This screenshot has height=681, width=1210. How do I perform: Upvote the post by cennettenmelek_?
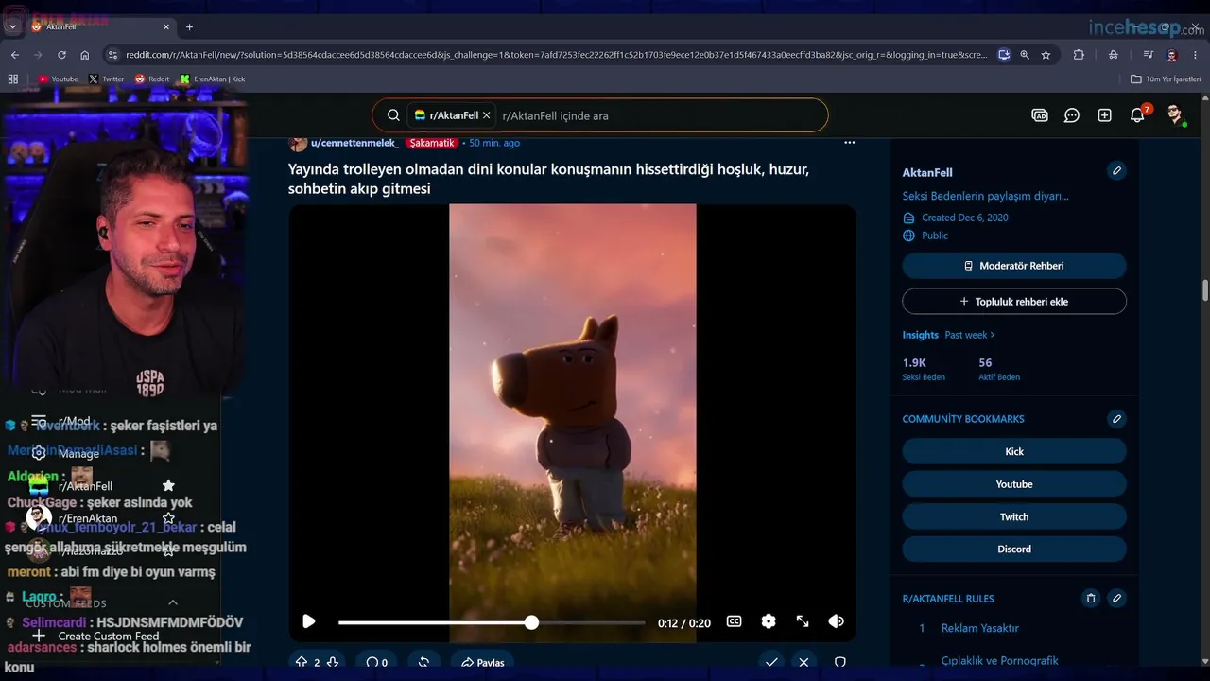pos(302,662)
